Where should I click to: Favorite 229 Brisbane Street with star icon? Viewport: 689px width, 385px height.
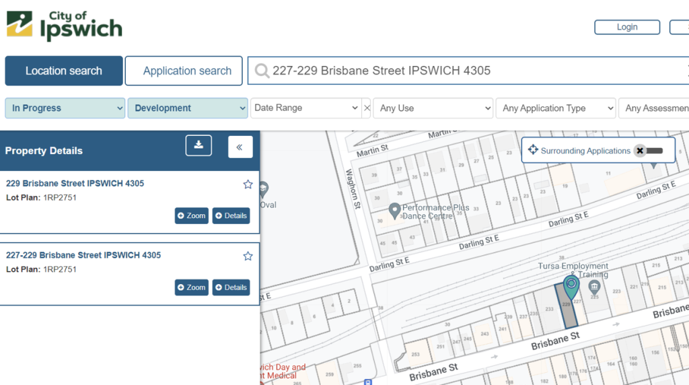[x=248, y=184]
